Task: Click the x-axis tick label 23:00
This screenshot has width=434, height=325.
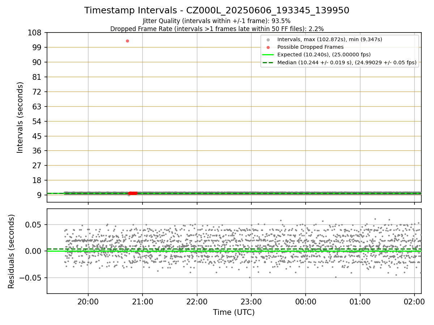Action: (x=251, y=302)
